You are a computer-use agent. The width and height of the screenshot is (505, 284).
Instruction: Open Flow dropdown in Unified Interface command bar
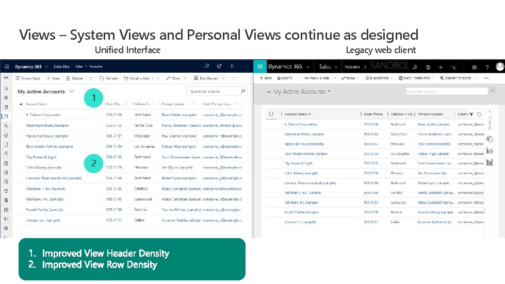(x=176, y=78)
